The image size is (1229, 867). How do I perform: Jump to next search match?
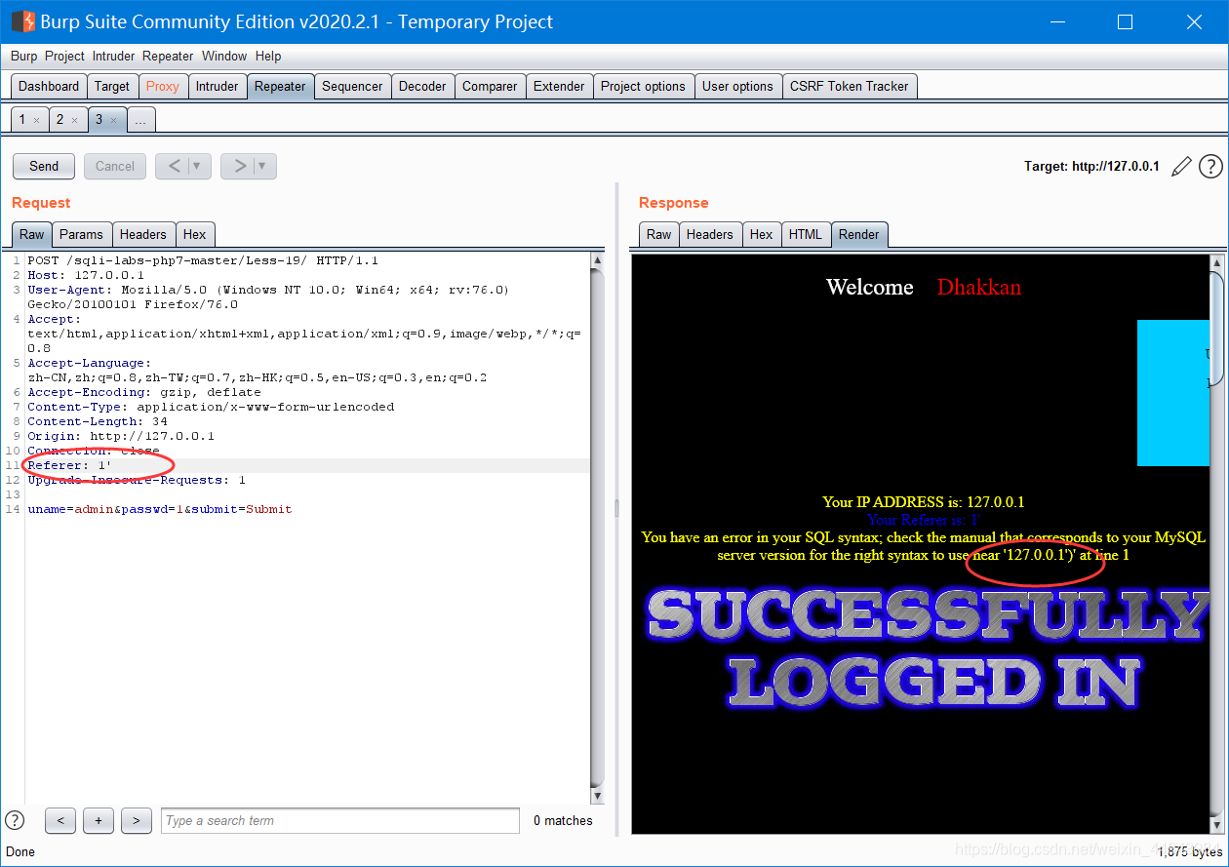[x=136, y=821]
